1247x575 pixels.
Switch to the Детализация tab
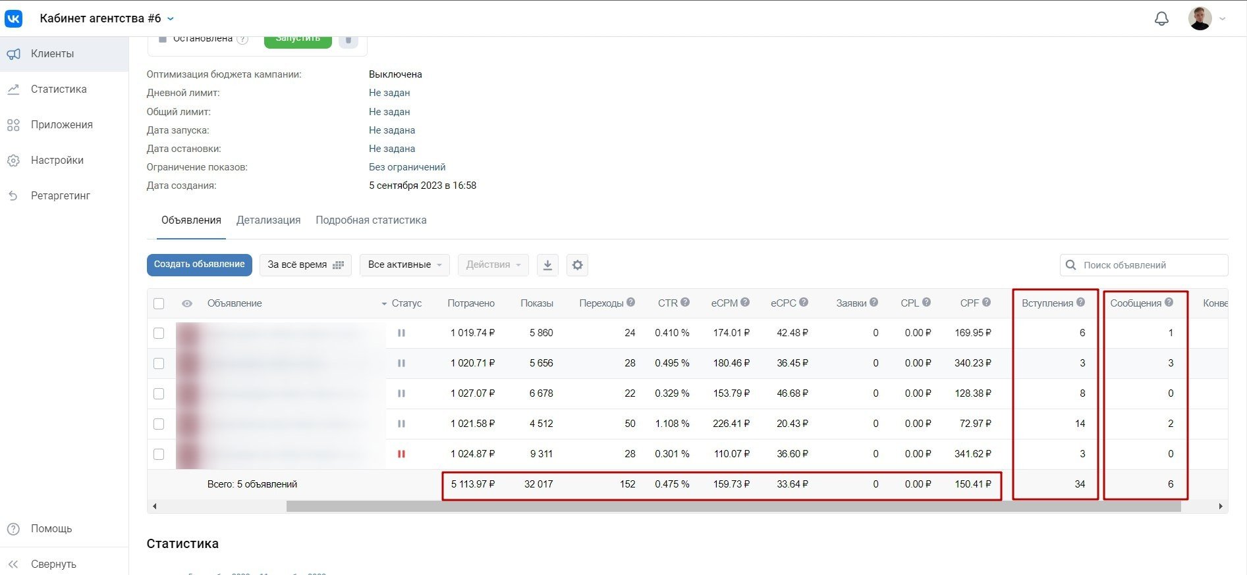(x=268, y=220)
